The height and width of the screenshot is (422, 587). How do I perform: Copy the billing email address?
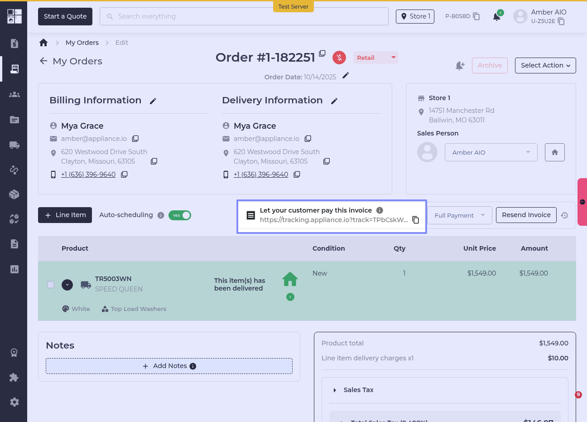point(135,139)
